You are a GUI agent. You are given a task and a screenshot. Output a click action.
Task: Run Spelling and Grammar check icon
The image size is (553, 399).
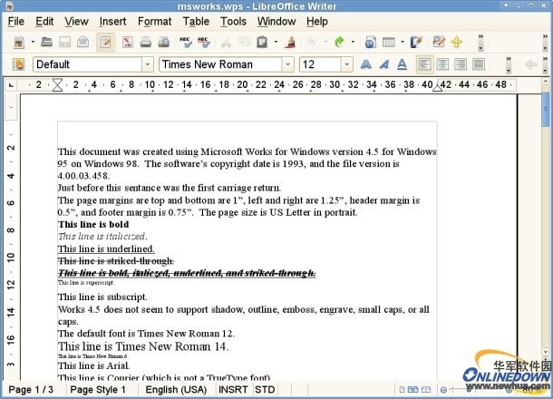tap(186, 42)
